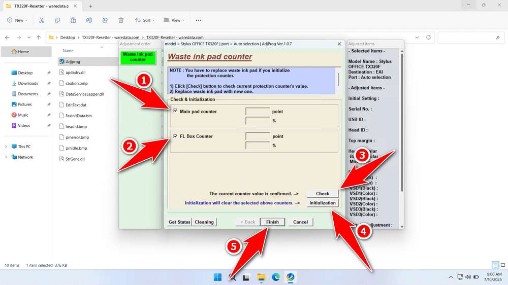Expand This PC tree node
The image size is (508, 285).
6,147
